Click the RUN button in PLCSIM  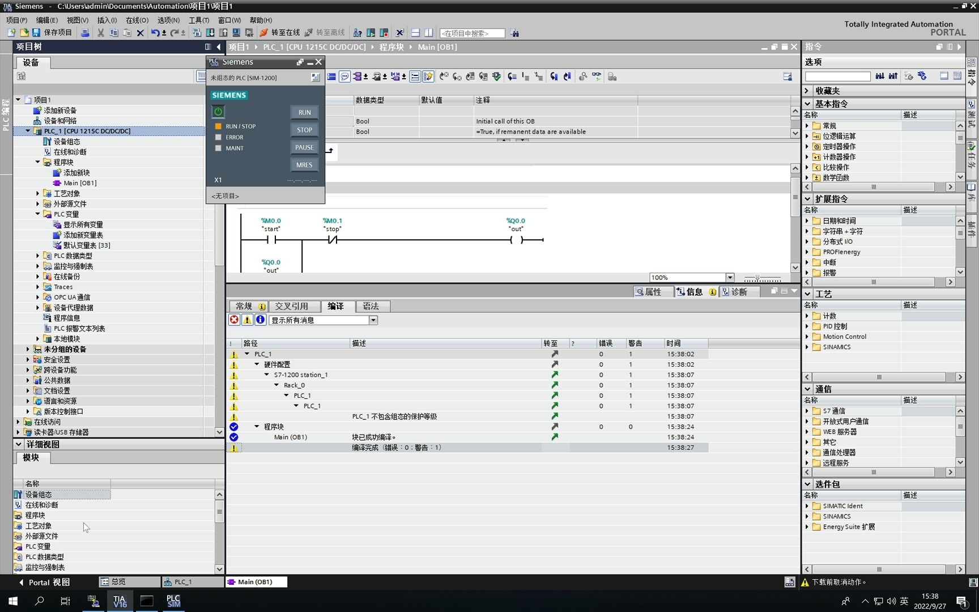[304, 112]
